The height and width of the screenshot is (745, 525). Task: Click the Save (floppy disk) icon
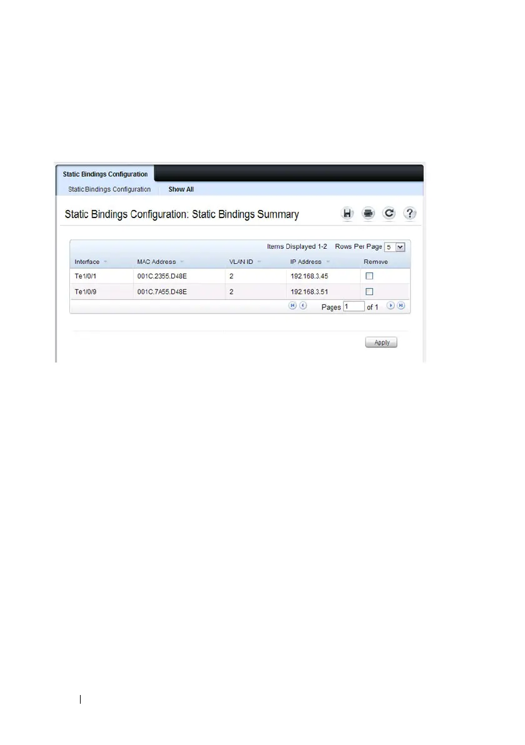[x=347, y=214]
